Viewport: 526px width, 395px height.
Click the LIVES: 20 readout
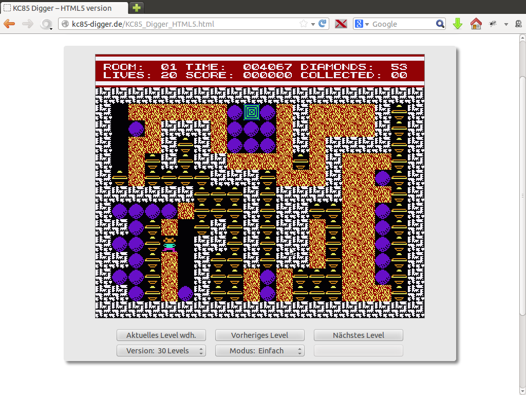(140, 75)
